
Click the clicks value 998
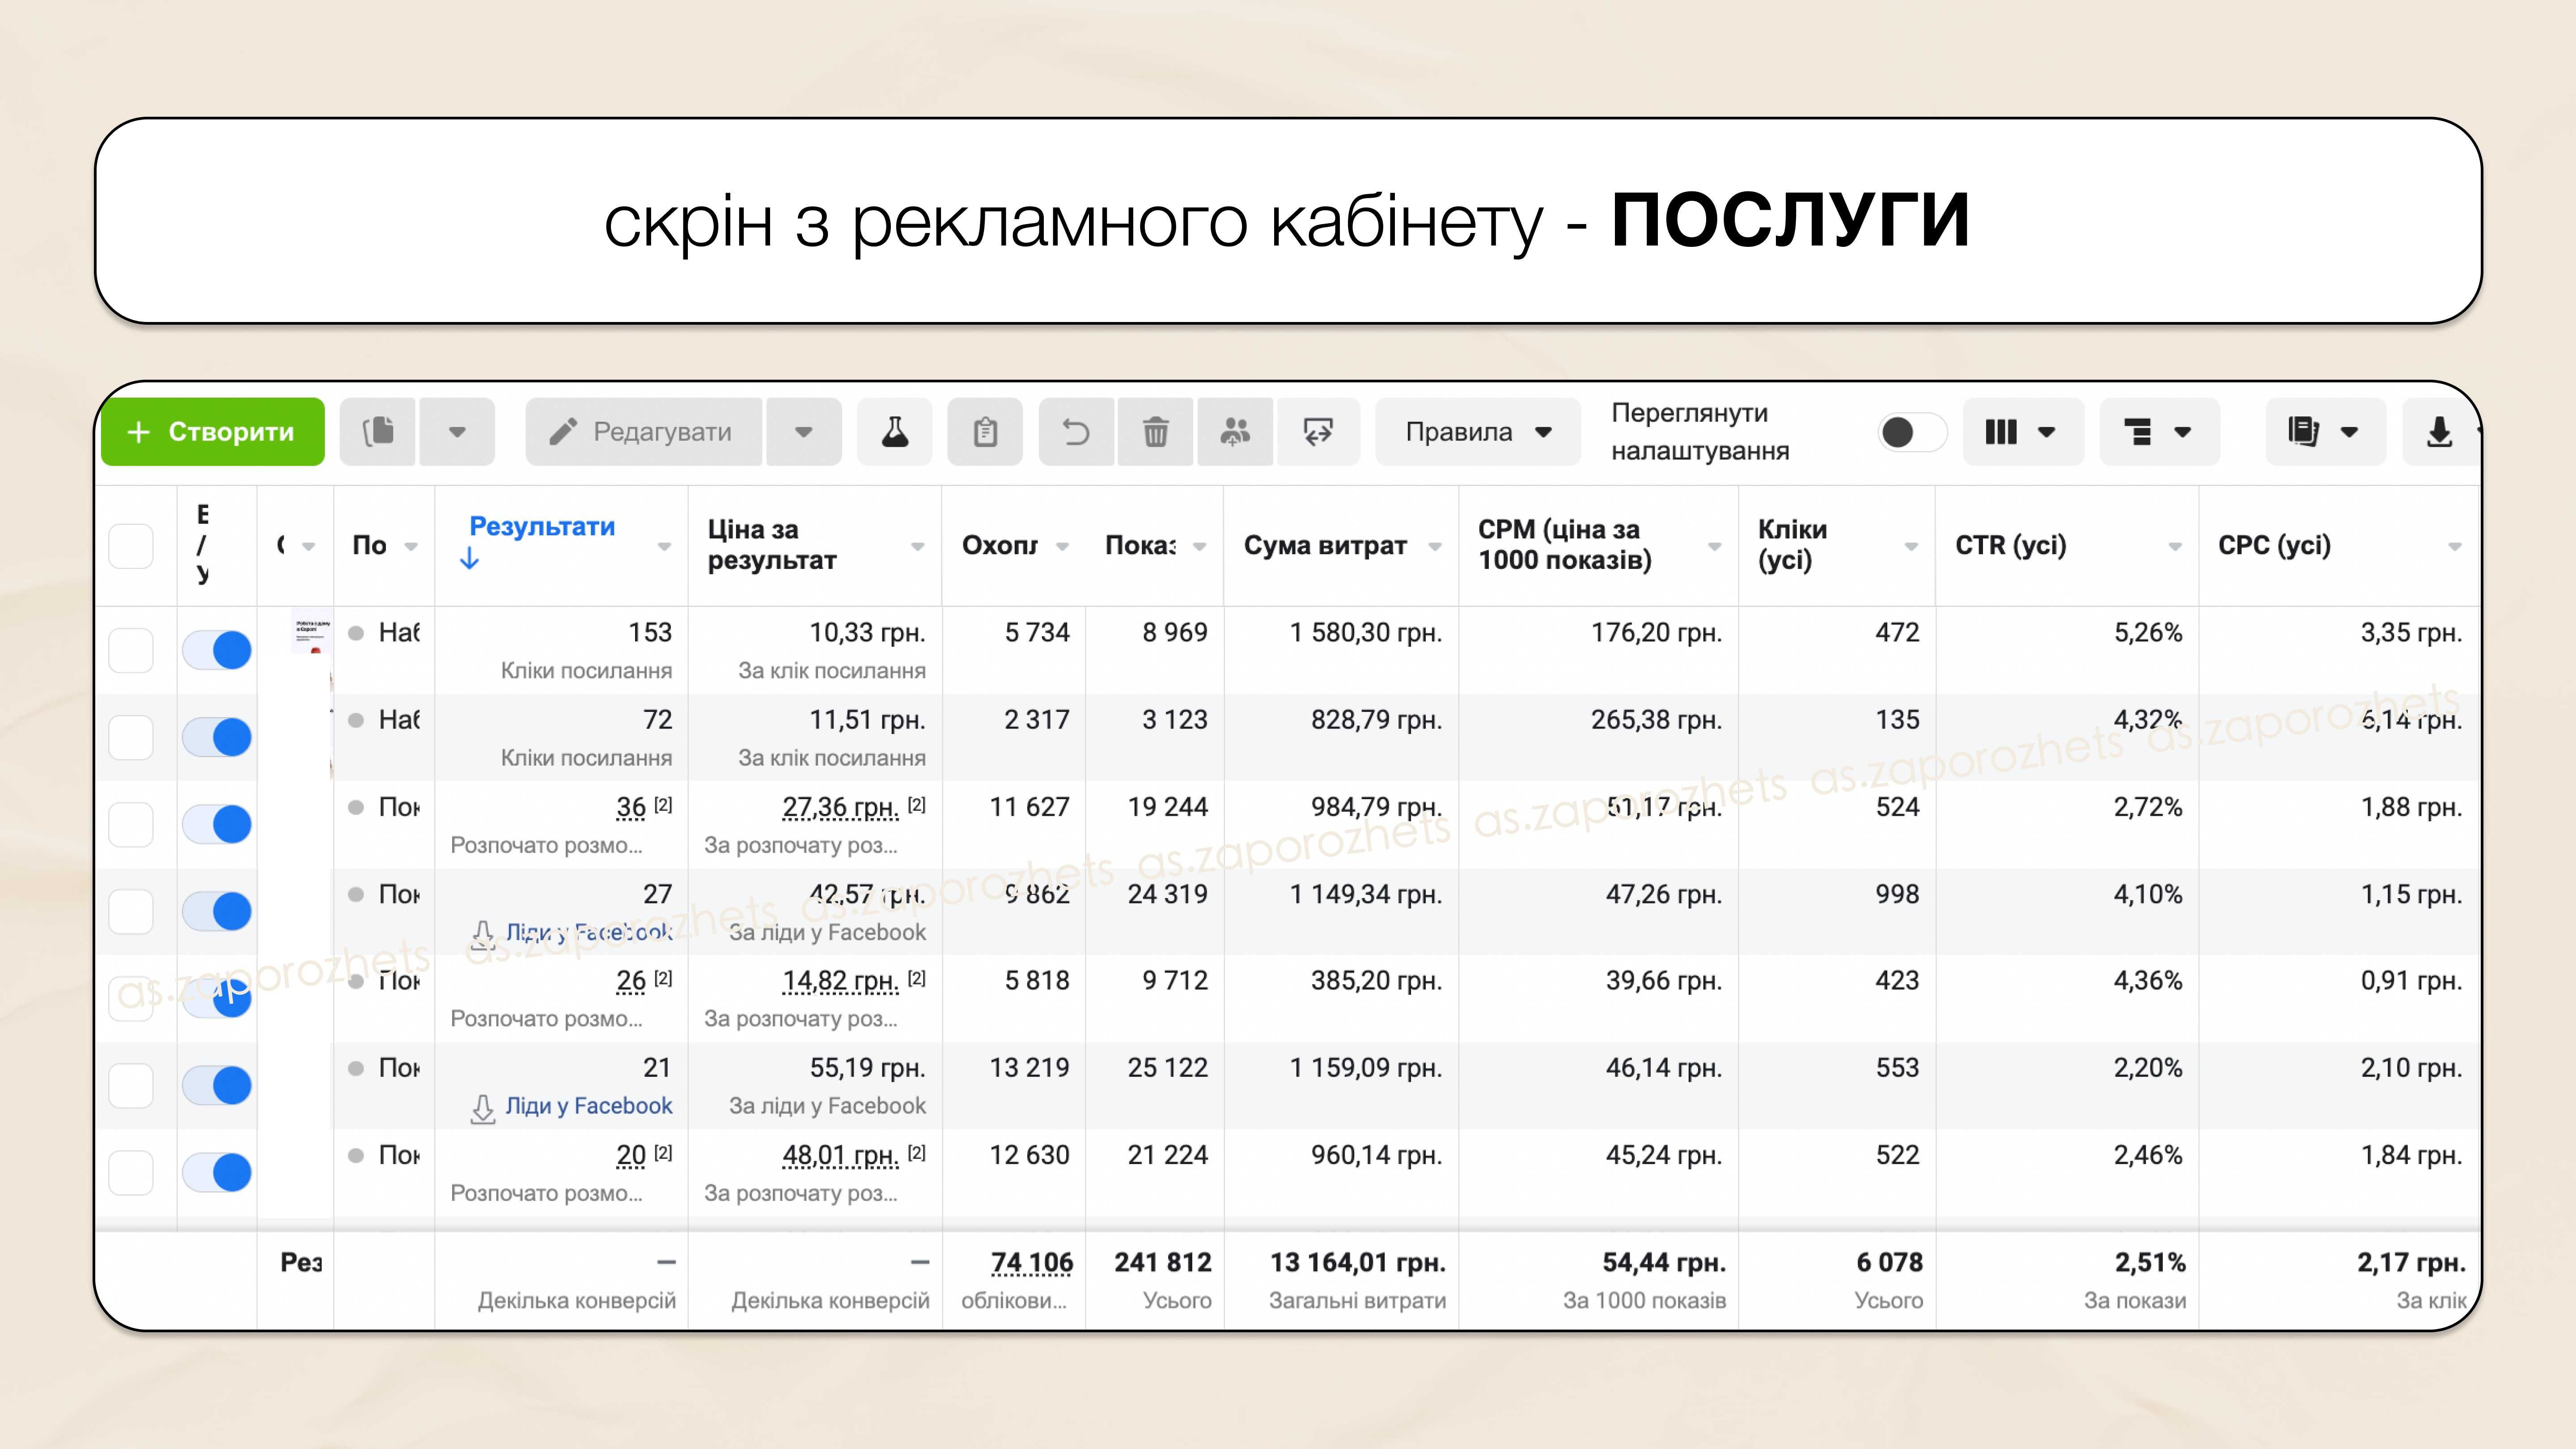click(1897, 894)
